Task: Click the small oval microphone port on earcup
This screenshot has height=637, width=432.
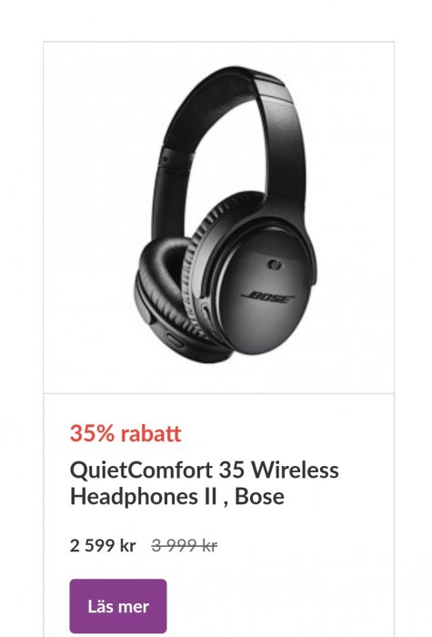Action: [275, 265]
